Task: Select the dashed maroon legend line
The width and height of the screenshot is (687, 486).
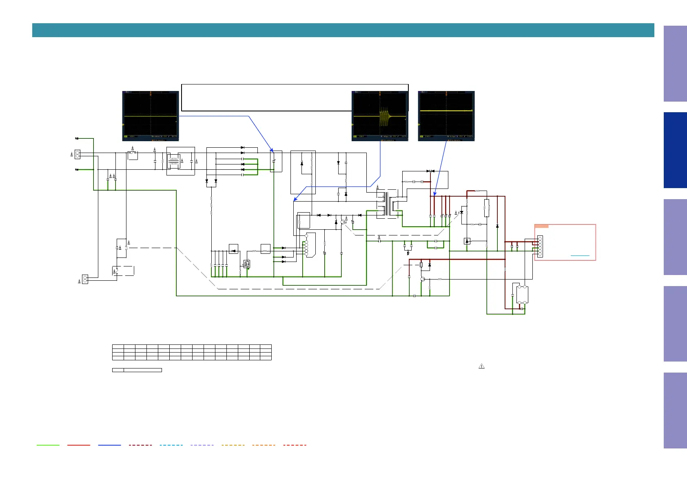Action: (140, 445)
